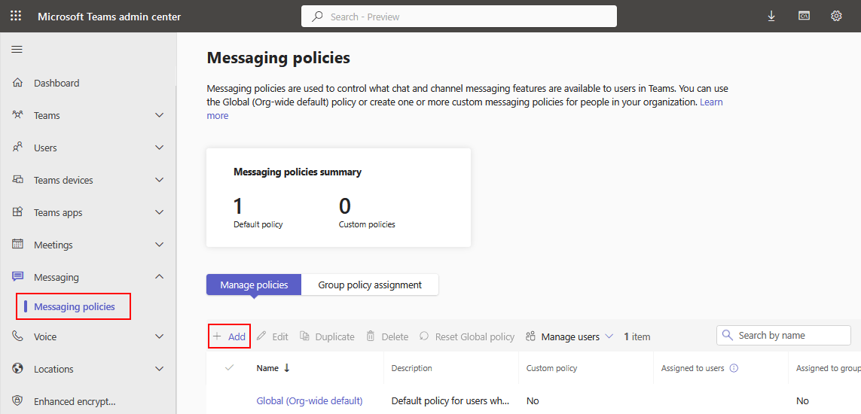This screenshot has height=414, width=861.
Task: Click the Duplicate policy button
Action: coord(327,336)
